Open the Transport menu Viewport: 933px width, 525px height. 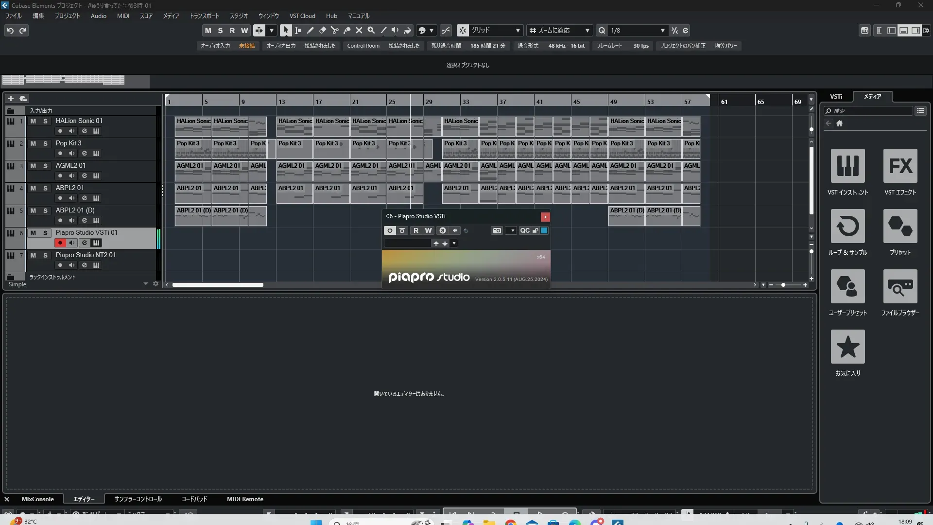[x=204, y=16]
